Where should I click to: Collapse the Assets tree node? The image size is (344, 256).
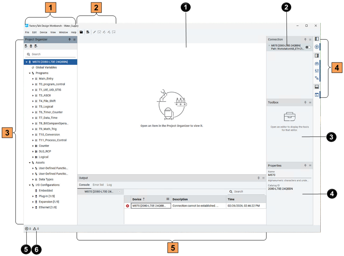point(30,162)
